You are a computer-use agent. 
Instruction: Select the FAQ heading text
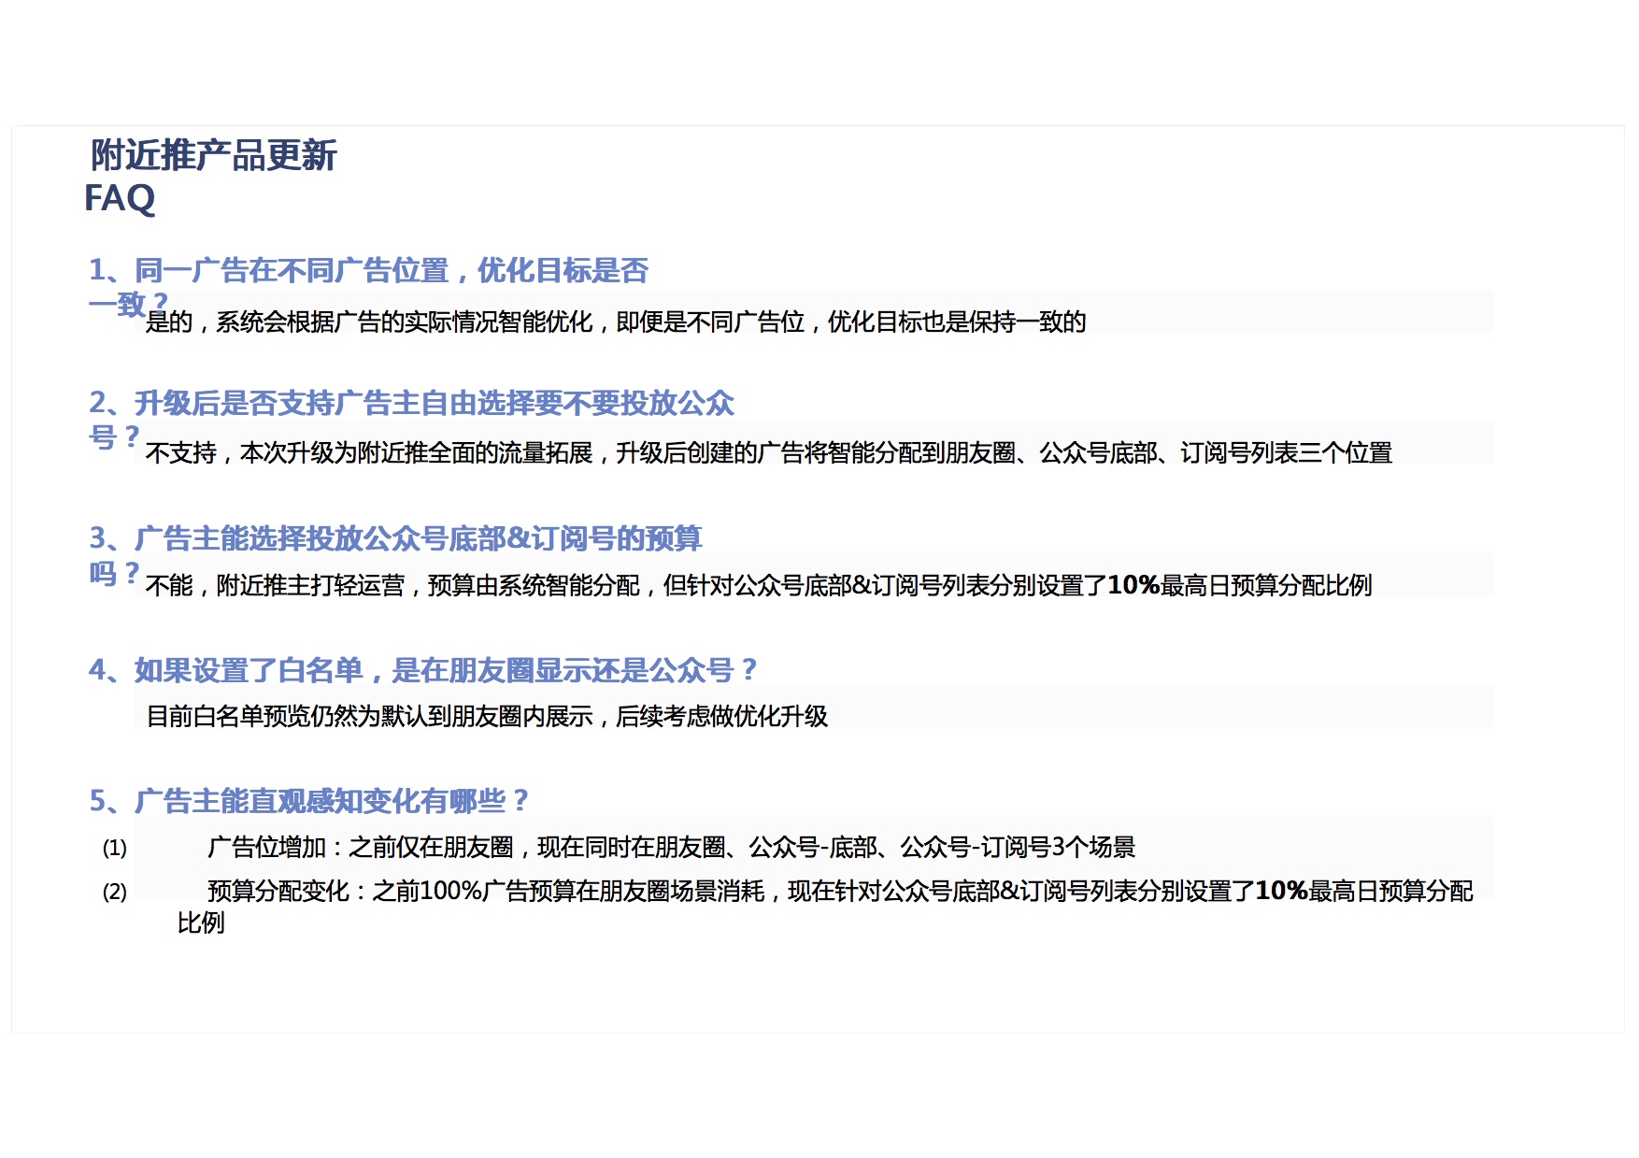click(x=120, y=199)
